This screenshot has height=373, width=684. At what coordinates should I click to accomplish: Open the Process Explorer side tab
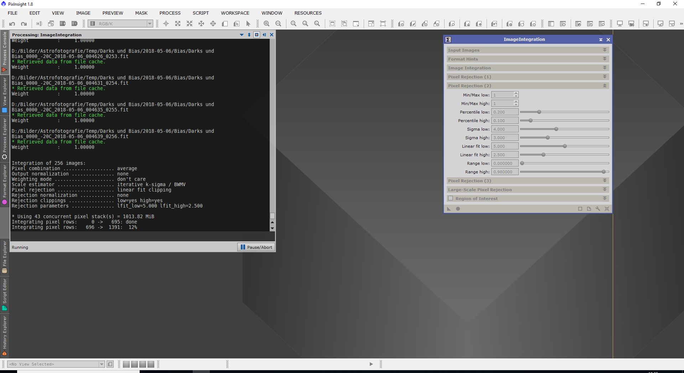5,139
